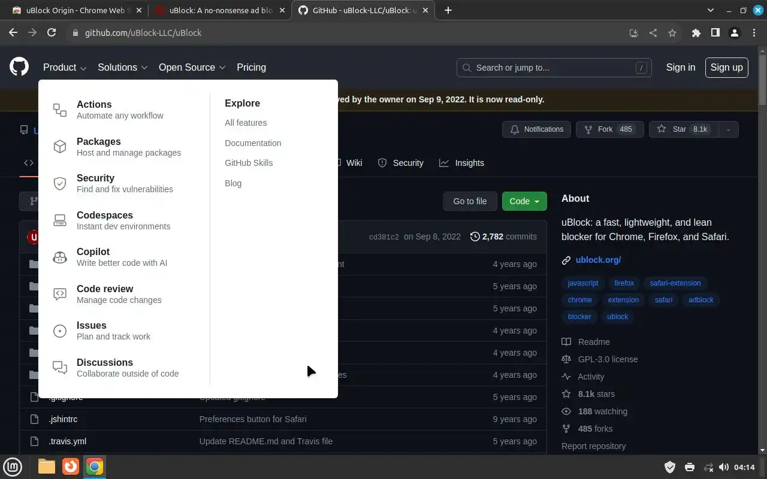The height and width of the screenshot is (479, 767).
Task: Open commit cd381c2
Action: pos(383,237)
